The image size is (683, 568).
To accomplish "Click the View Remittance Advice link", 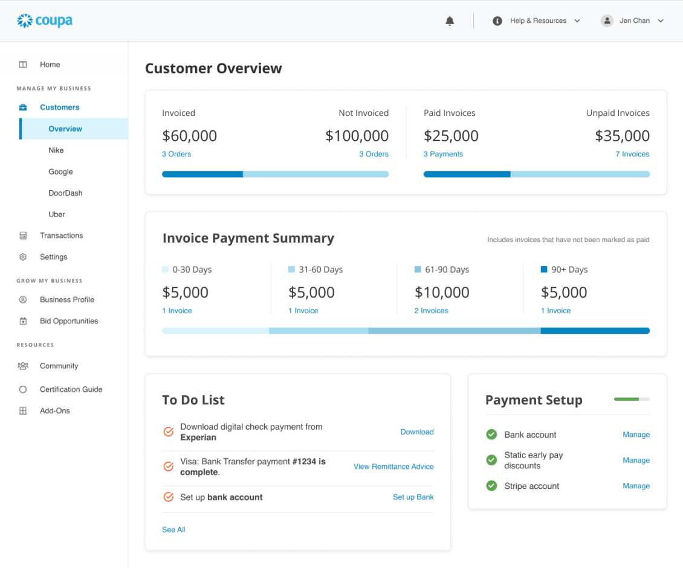I will click(x=393, y=467).
